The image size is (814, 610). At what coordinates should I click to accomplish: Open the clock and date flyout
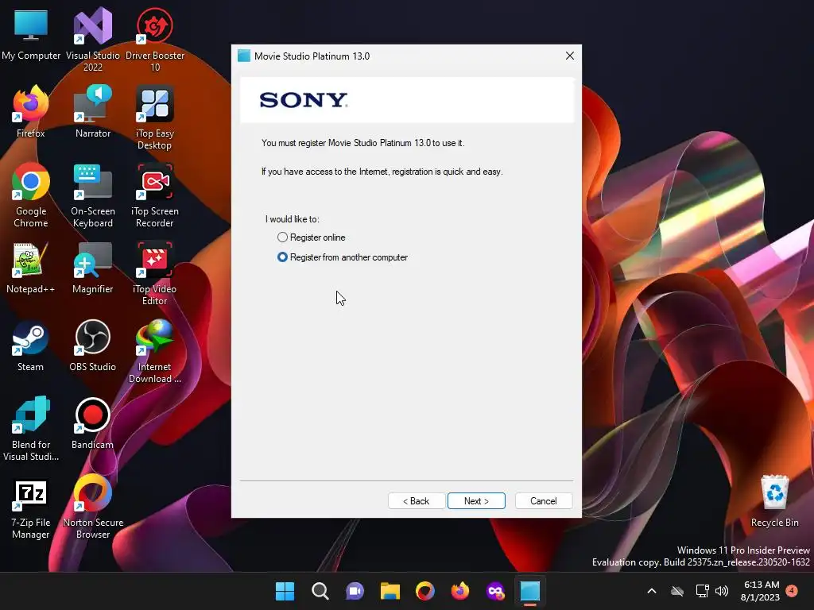[x=760, y=591]
